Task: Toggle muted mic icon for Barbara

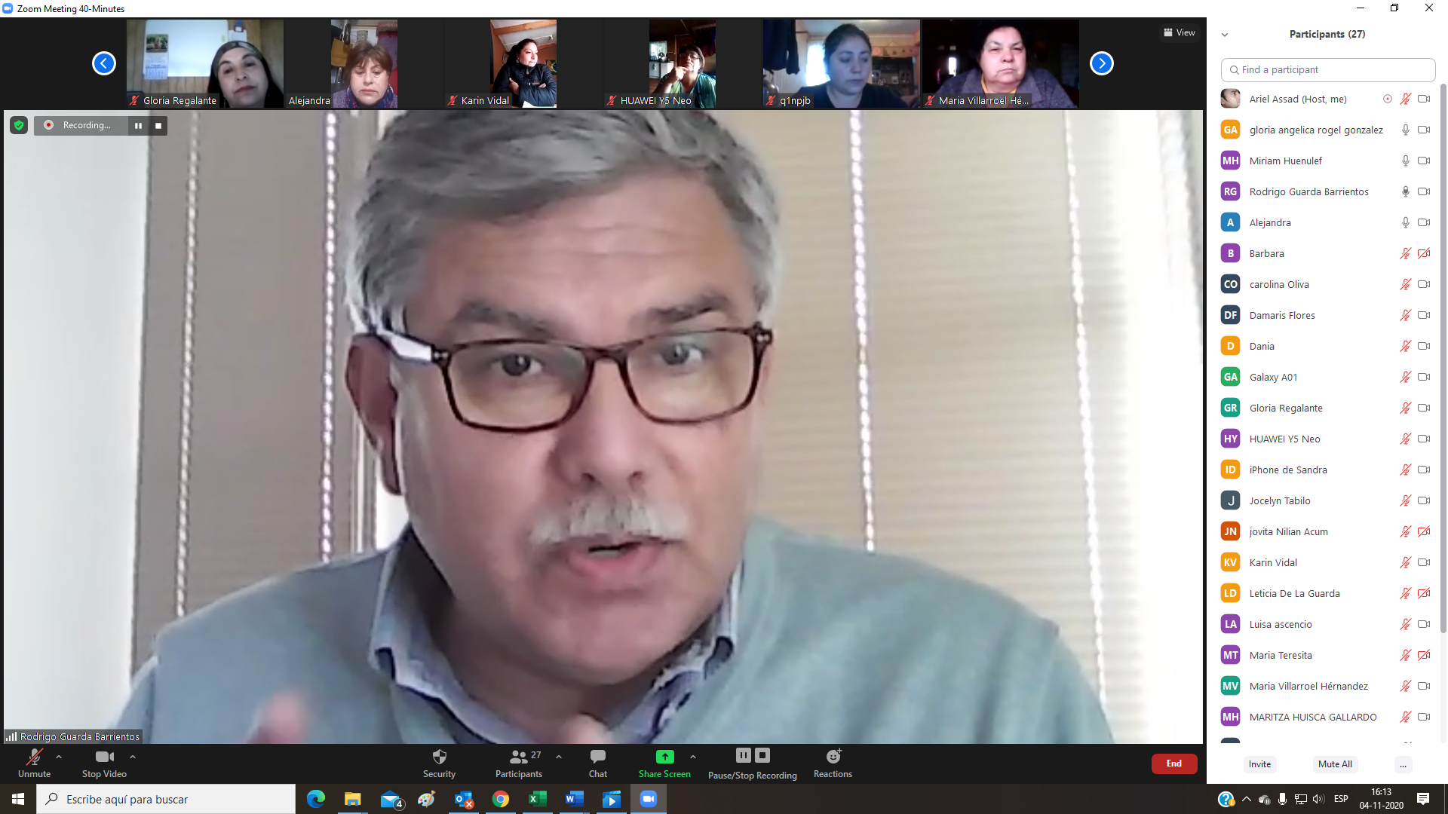Action: coord(1406,253)
